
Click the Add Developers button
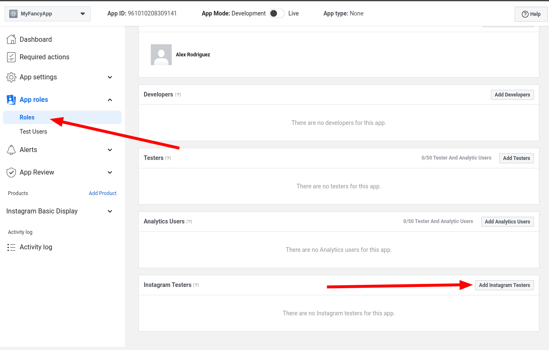coord(512,95)
